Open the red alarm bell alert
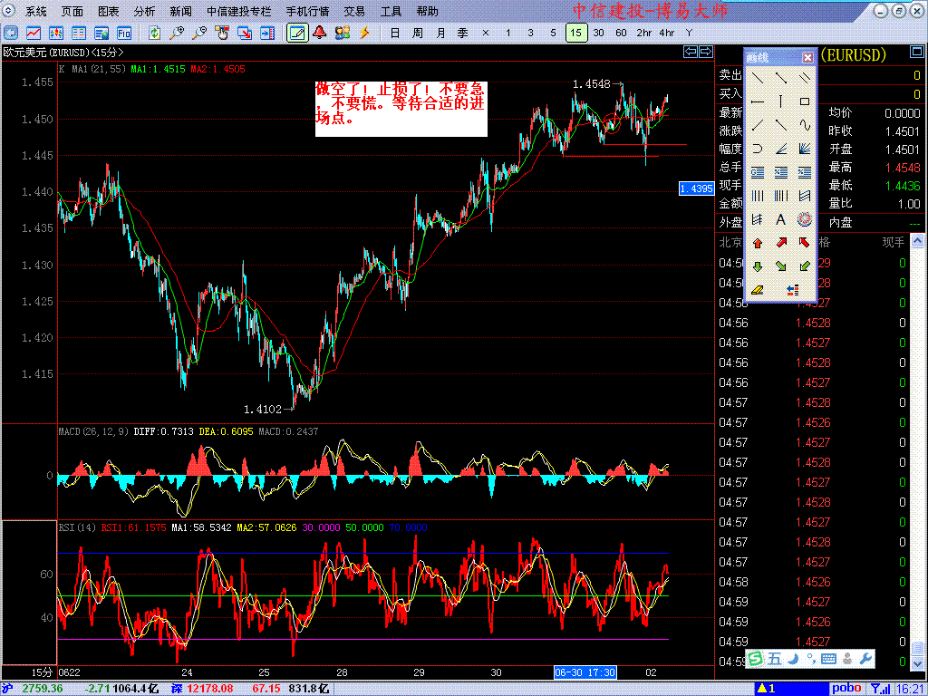This screenshot has width=928, height=696. pyautogui.click(x=320, y=33)
